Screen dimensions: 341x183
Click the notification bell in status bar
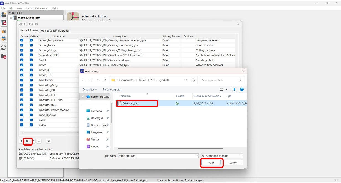(x=336, y=180)
